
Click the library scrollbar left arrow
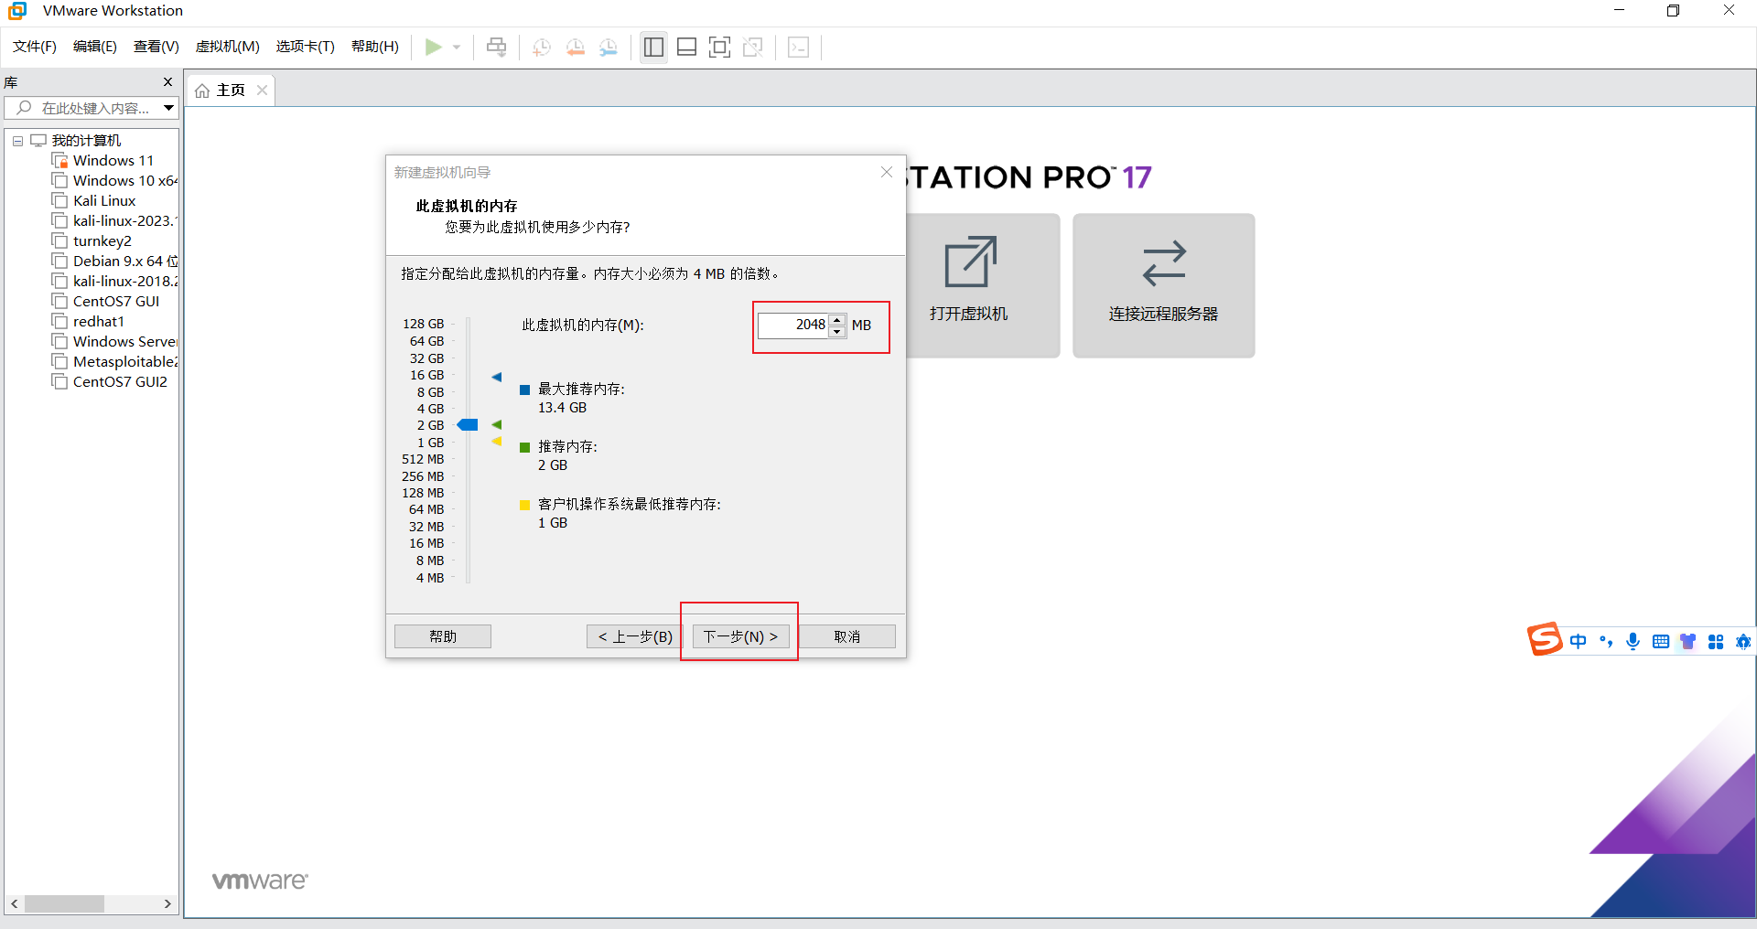point(14,903)
